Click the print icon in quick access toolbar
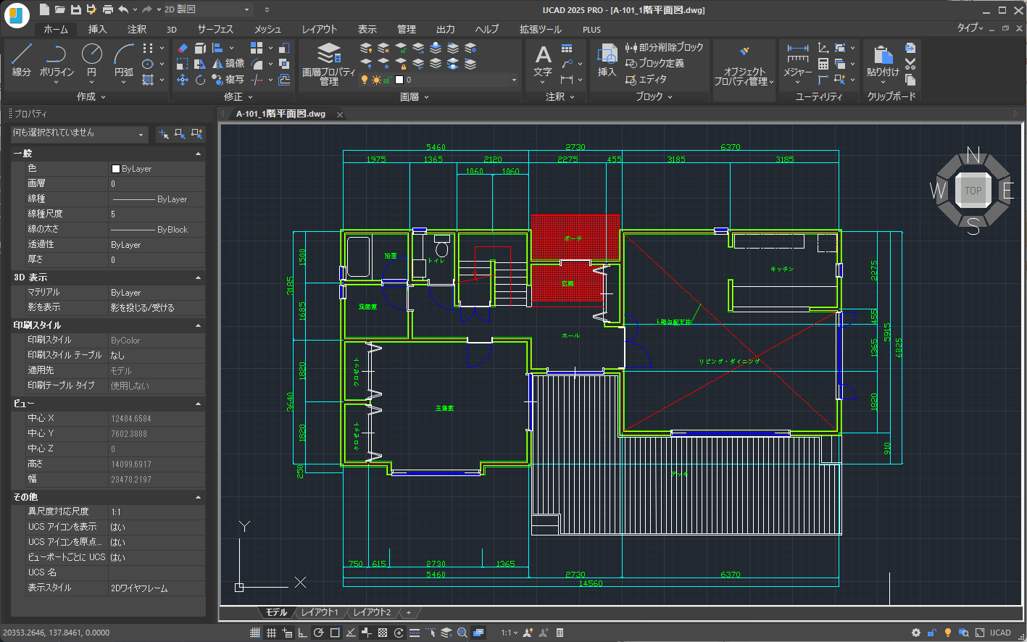 [108, 9]
